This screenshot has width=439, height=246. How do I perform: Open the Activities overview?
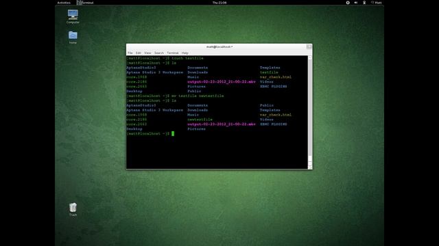pos(64,3)
